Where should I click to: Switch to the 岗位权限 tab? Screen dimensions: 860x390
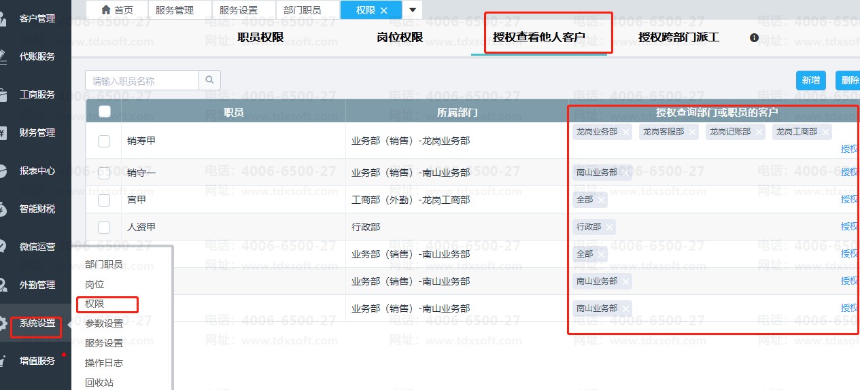(x=400, y=37)
